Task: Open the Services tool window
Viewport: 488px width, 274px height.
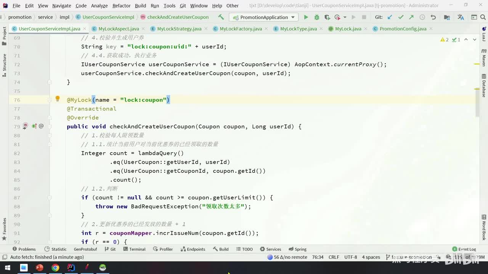Action: [x=270, y=249]
